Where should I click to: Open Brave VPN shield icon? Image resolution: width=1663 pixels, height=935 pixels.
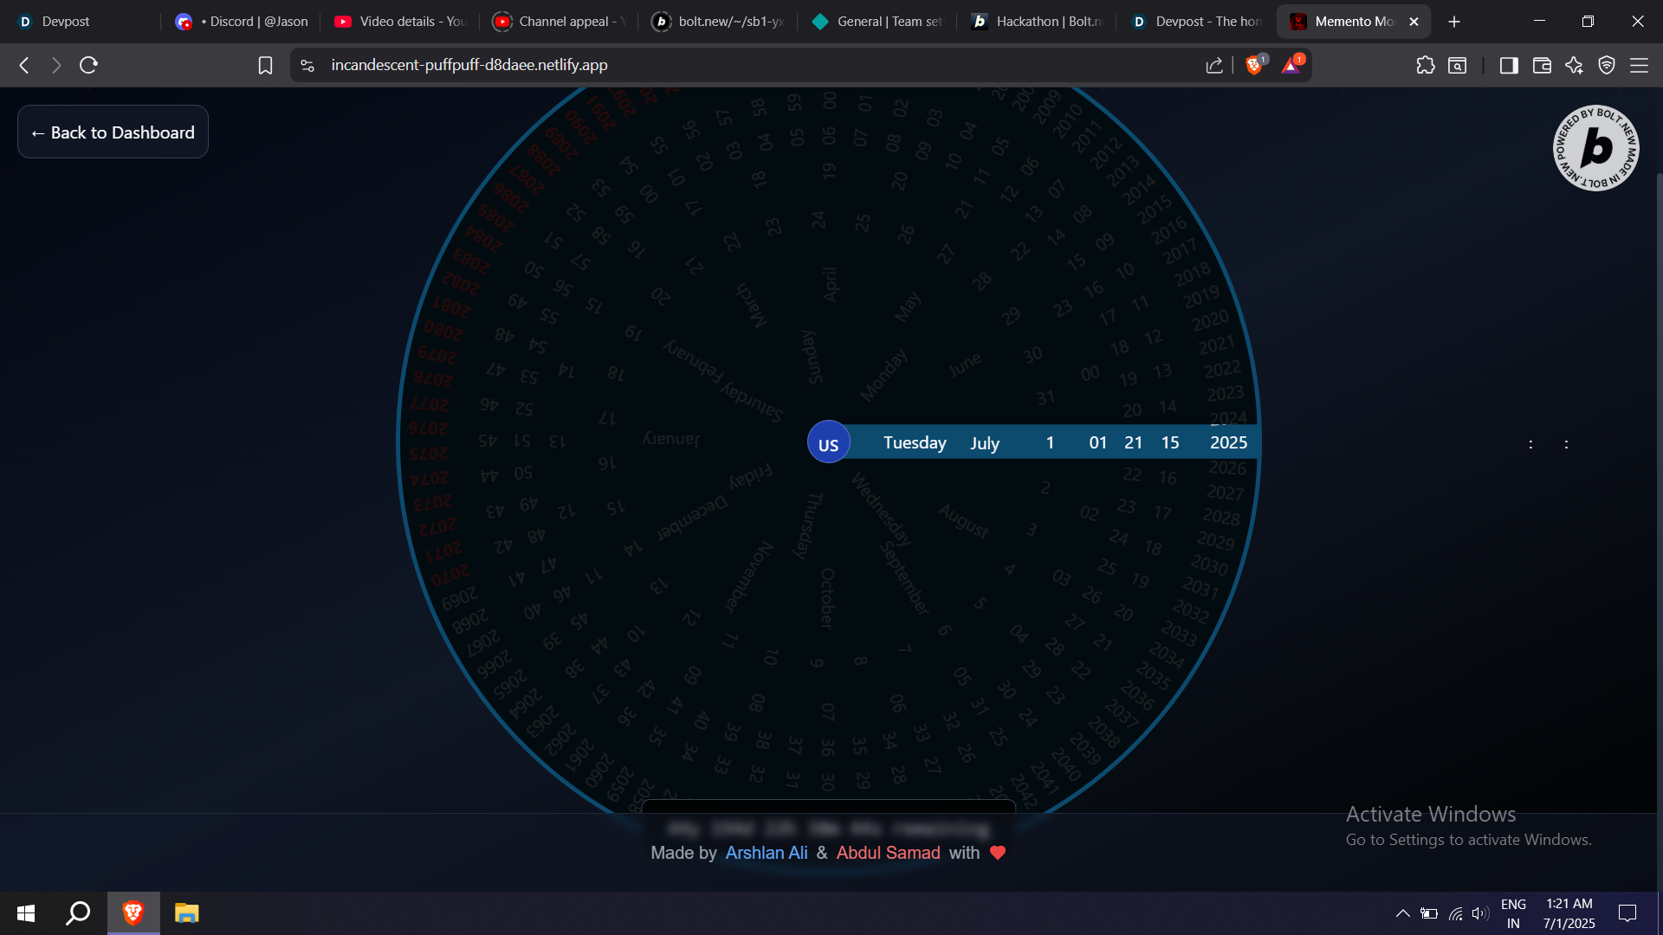(x=1607, y=65)
